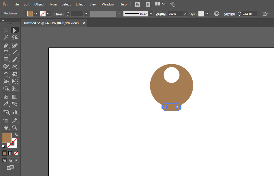
Task: Activate the Eyedropper tool
Action: coord(6,104)
